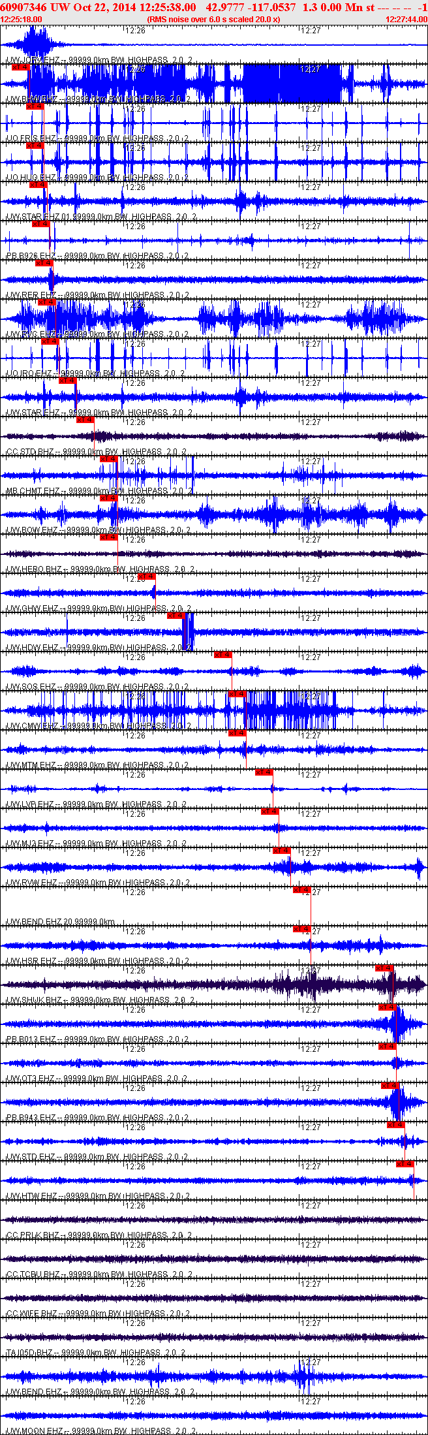This screenshot has width=428, height=1435.
Task: Click the pick marker on the UW.SOS trace
Action: 223,655
